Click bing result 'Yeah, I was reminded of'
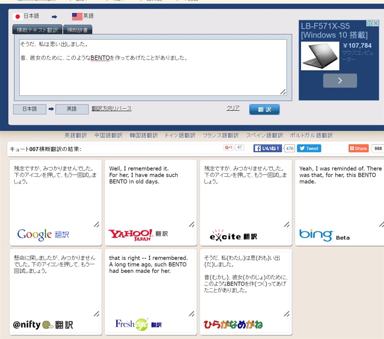This screenshot has width=384, height=339. [332, 169]
